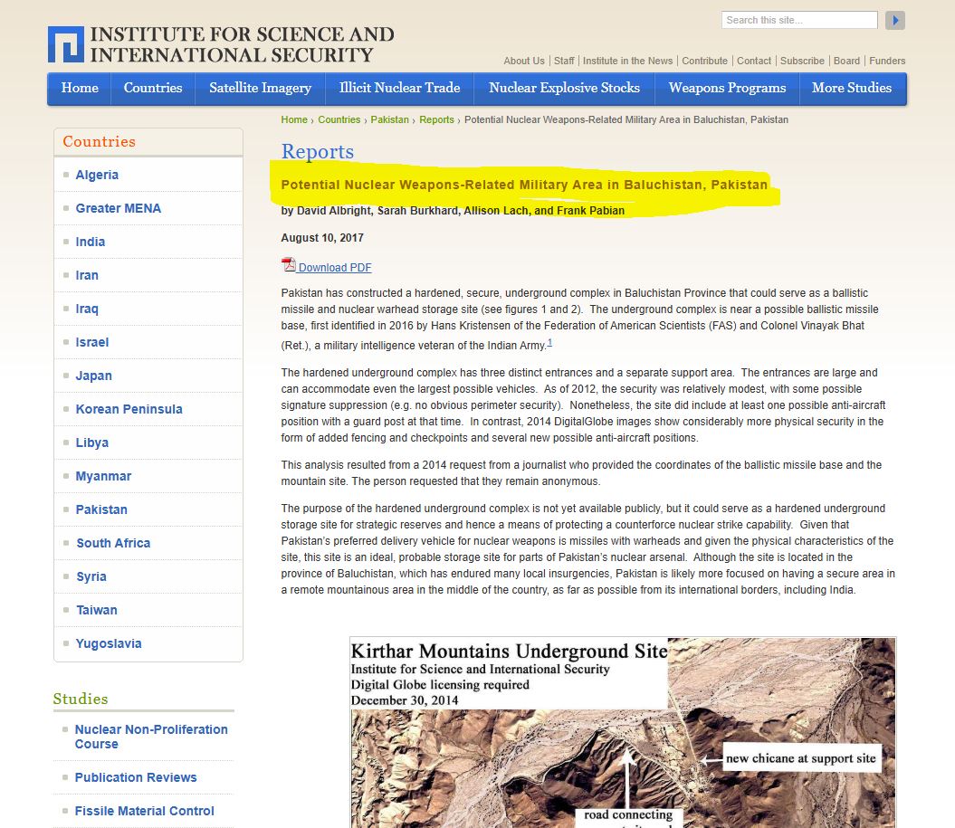Click the Countries sidebar heading
Viewport: 955px width, 828px height.
pyautogui.click(x=100, y=141)
